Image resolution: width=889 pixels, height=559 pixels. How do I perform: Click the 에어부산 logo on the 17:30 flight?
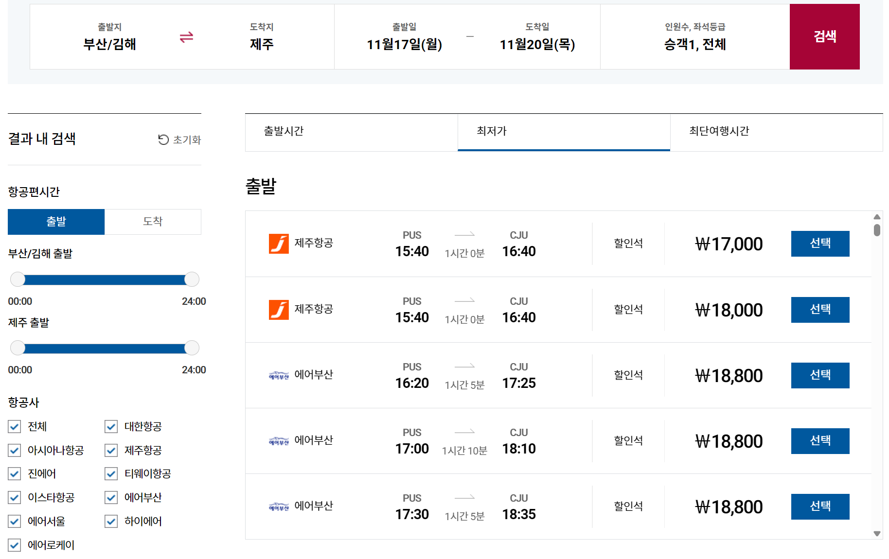279,506
